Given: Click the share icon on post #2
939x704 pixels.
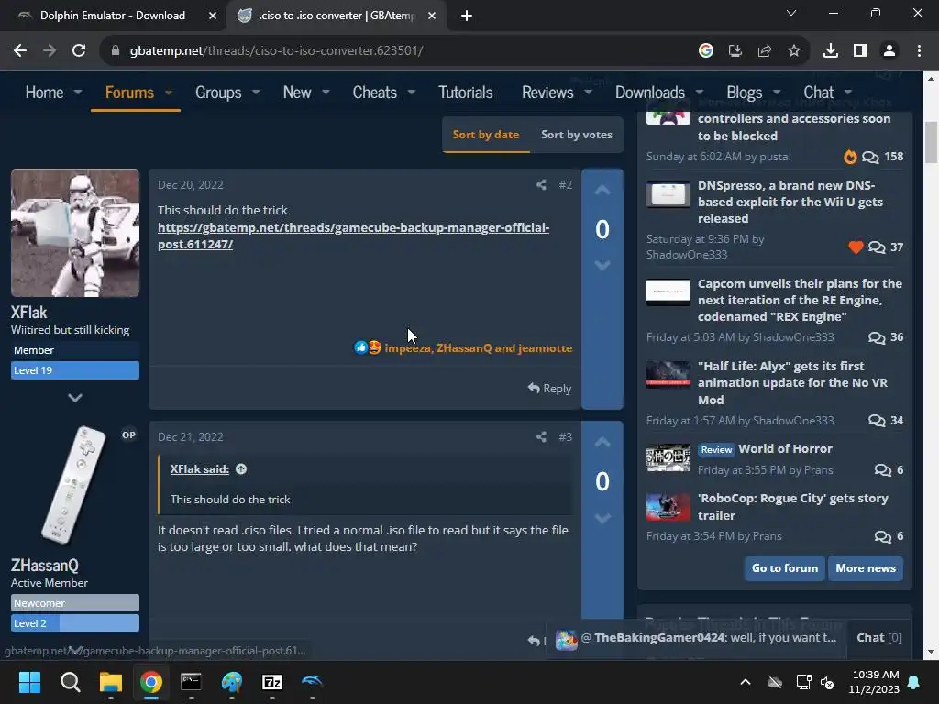Looking at the screenshot, I should pyautogui.click(x=541, y=185).
